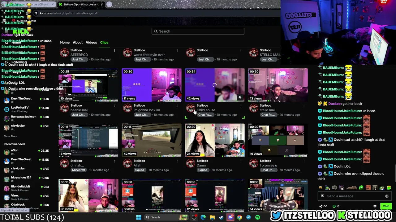Open Spotify from taskbar
This screenshot has height=222, width=396.
coord(257,217)
